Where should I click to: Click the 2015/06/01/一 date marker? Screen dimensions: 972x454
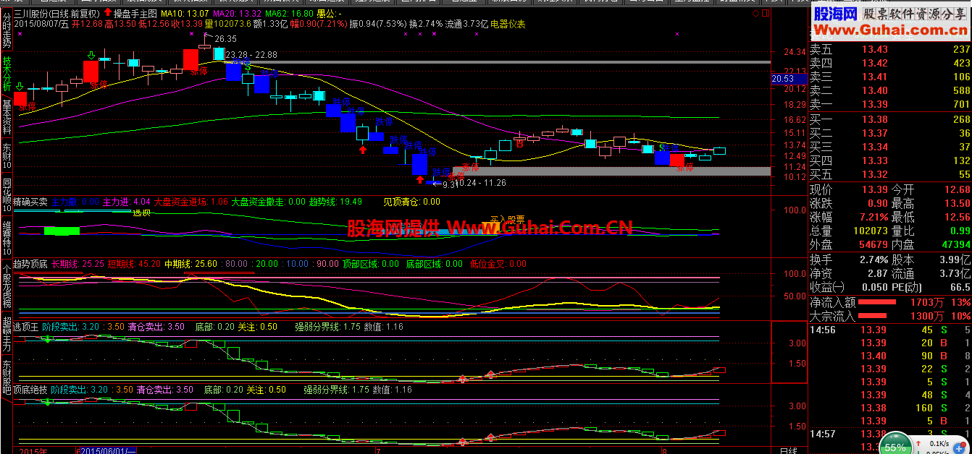coord(107,450)
